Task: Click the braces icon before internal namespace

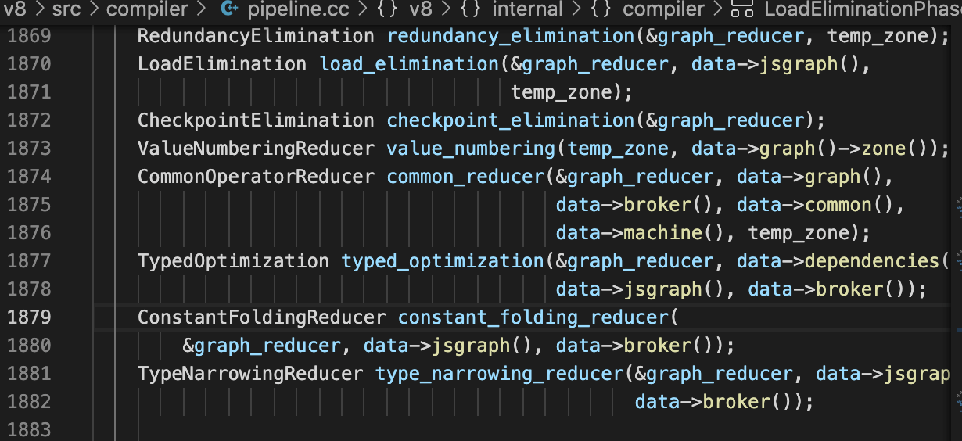Action: [472, 9]
